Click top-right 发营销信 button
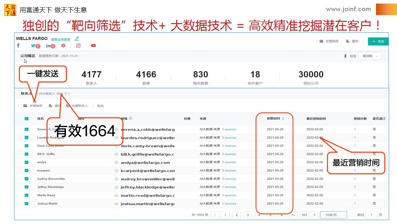The height and width of the screenshot is (224, 397). pos(329,41)
